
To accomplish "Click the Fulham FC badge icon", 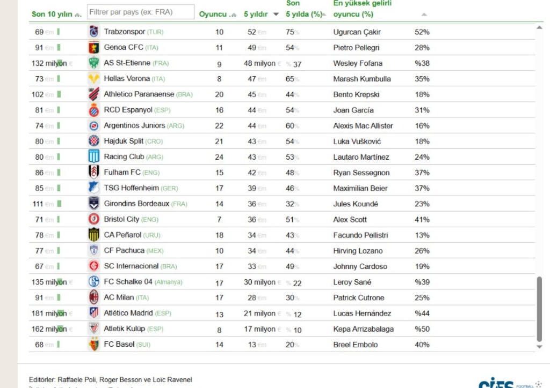I will 94,172.
